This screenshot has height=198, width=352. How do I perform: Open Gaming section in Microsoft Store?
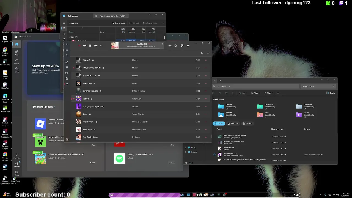17,61
